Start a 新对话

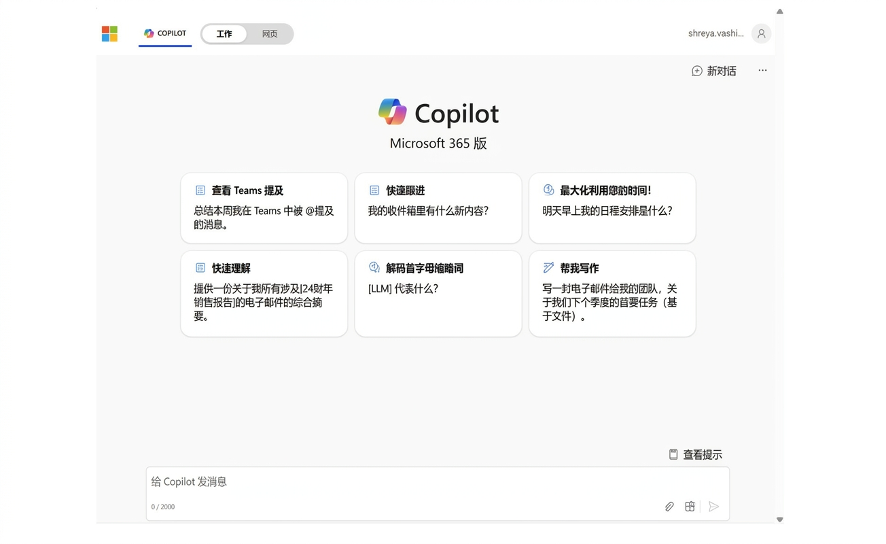[x=714, y=71]
